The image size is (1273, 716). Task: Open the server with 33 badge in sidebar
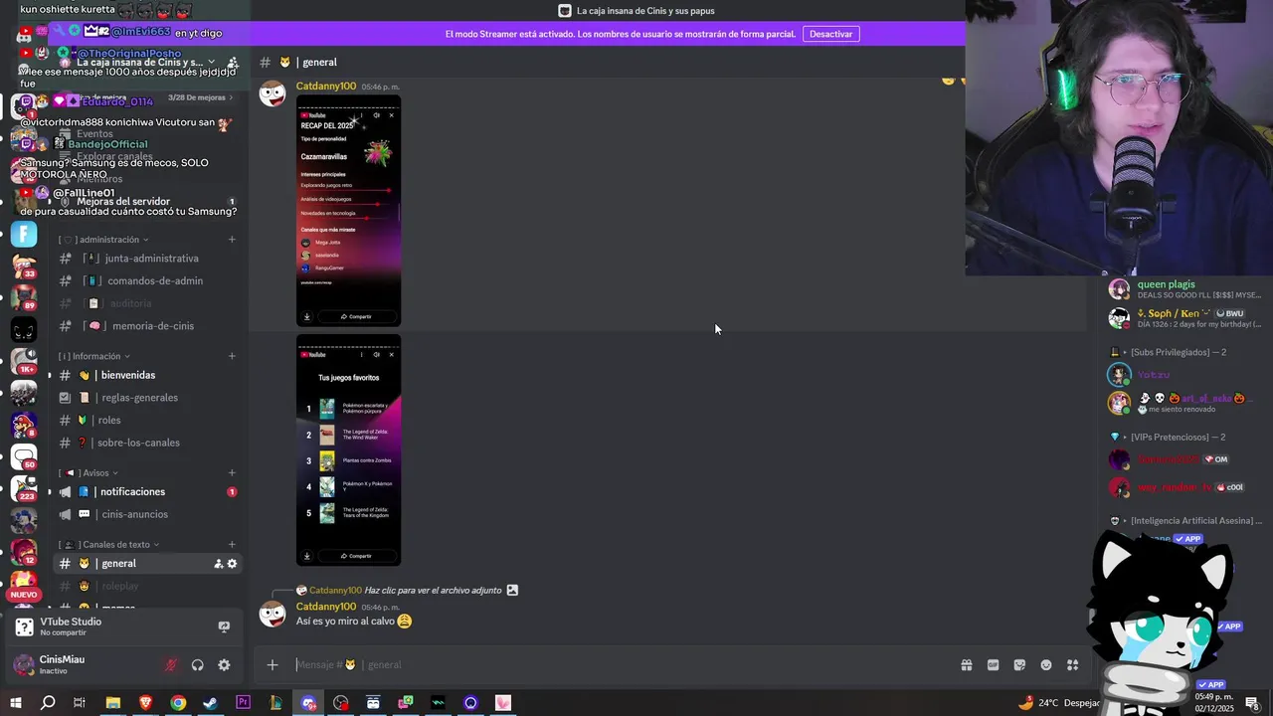tap(23, 267)
